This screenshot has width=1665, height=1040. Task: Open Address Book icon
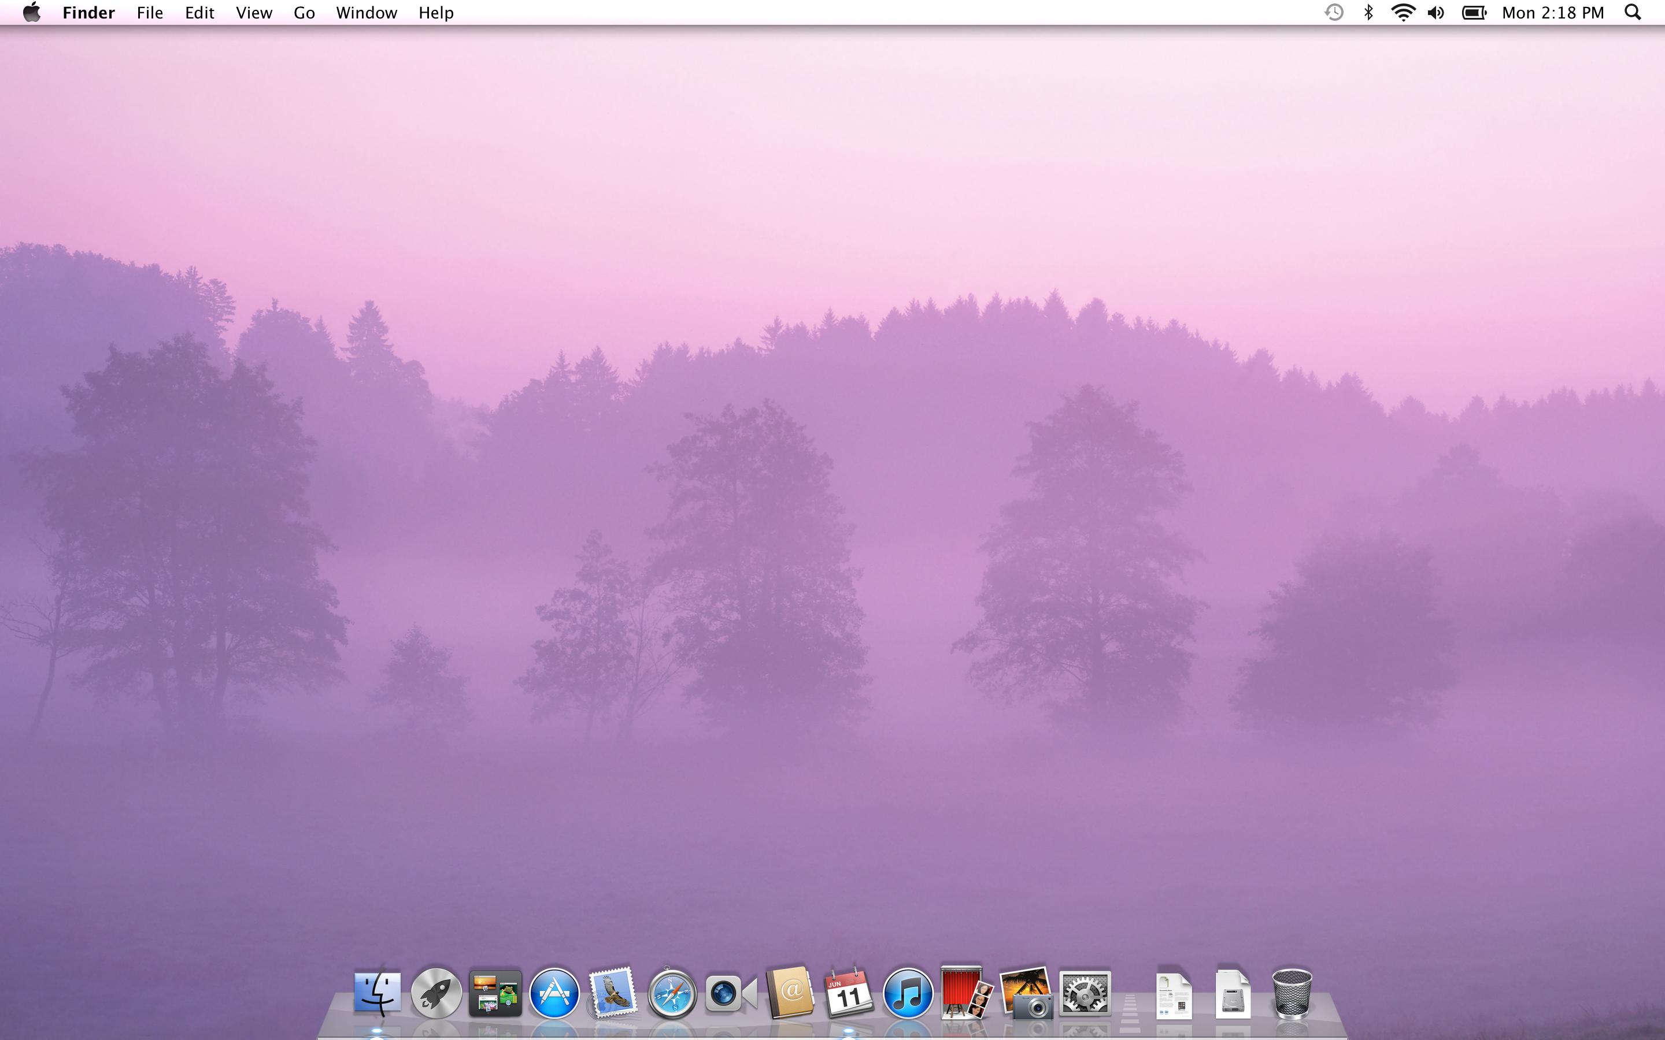790,993
